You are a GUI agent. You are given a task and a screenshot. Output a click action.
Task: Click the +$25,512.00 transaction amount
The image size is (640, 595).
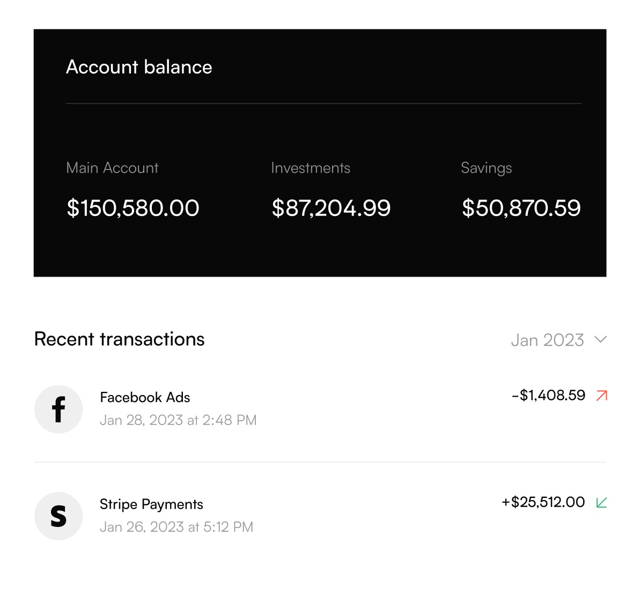point(543,502)
